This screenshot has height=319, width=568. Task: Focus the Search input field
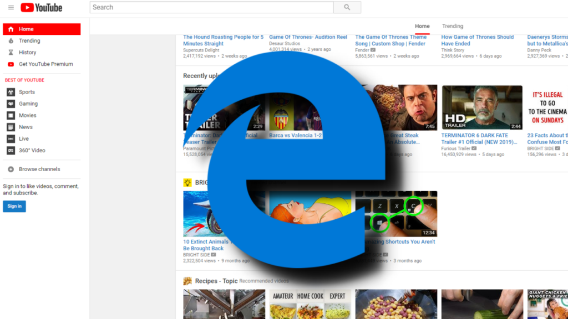click(x=211, y=7)
